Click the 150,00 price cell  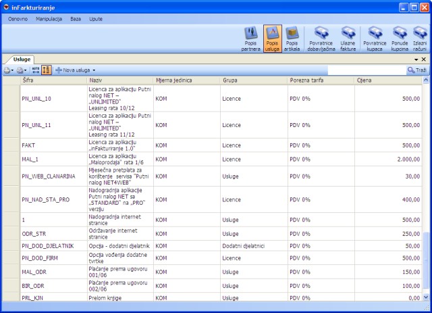388,272
